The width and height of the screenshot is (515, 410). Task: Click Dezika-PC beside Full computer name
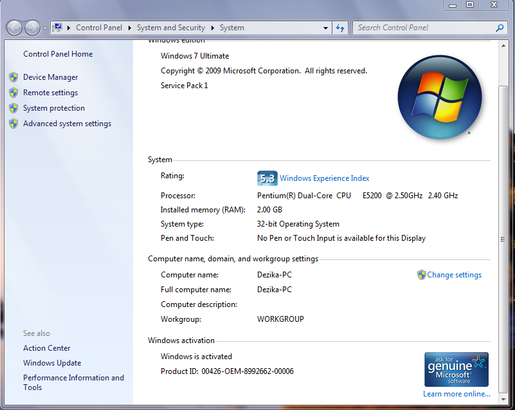(275, 290)
